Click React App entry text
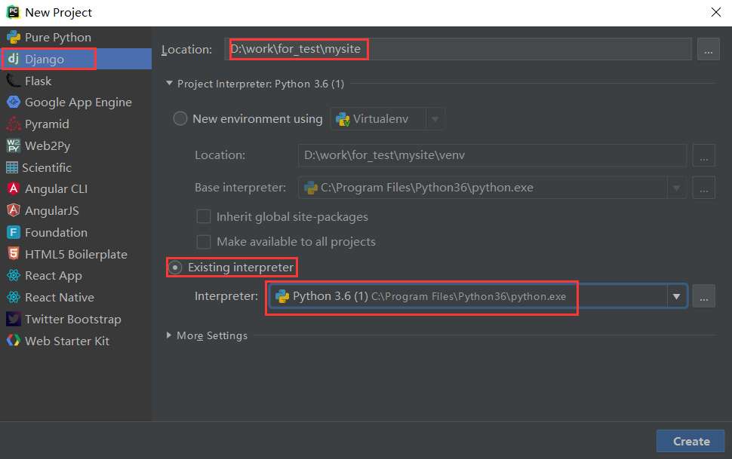Image resolution: width=732 pixels, height=459 pixels. [x=54, y=276]
